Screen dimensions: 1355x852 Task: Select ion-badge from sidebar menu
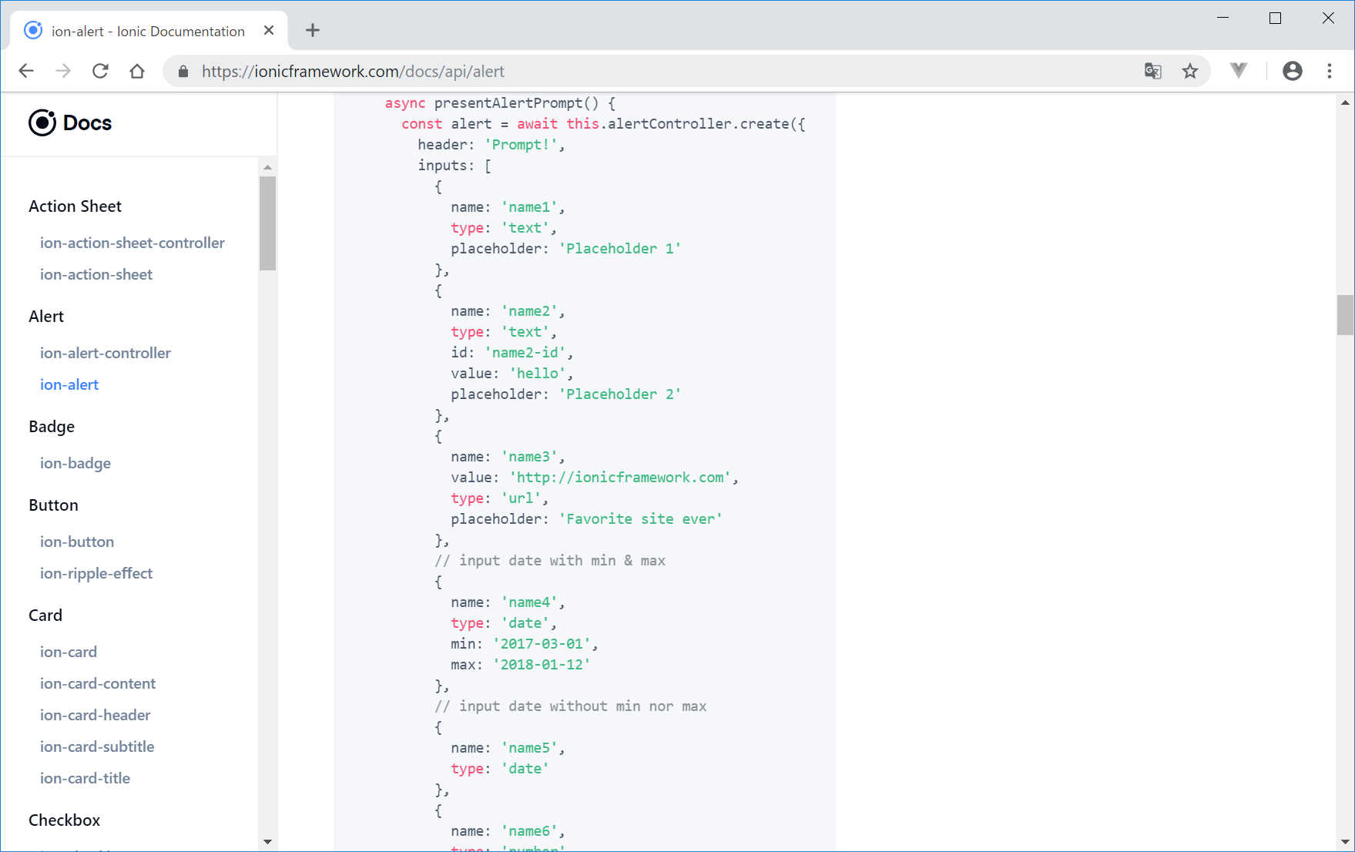pos(75,463)
